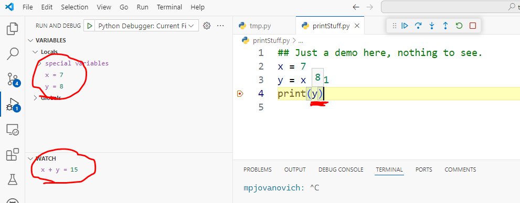The width and height of the screenshot is (520, 203).
Task: Open the Help menu
Action: 198,7
